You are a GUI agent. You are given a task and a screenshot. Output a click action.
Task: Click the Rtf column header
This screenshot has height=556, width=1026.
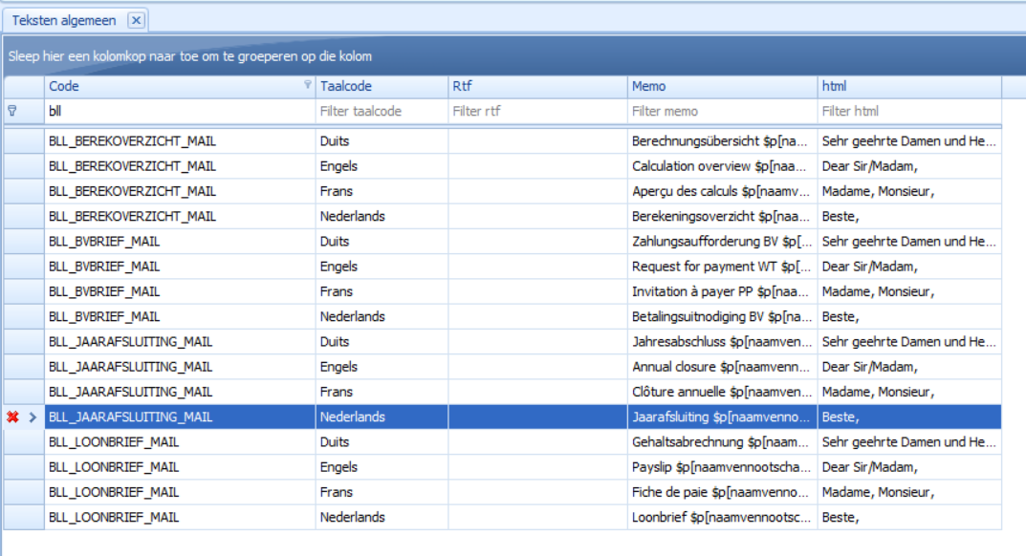tap(537, 86)
